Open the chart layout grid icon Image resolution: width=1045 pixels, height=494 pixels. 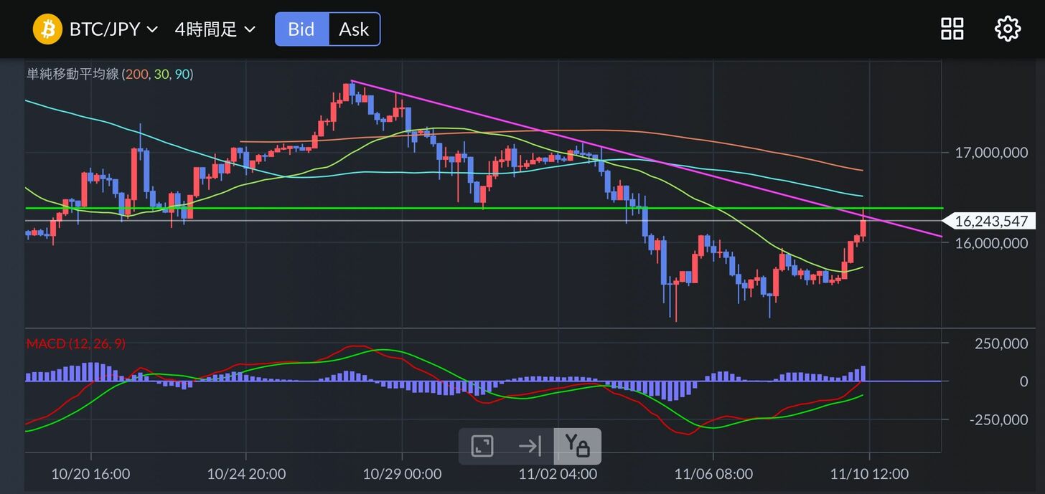coord(952,29)
